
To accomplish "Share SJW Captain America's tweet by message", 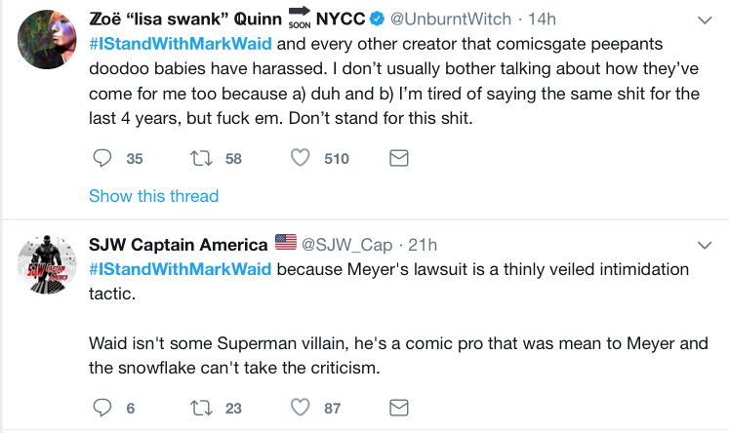I will pos(399,408).
